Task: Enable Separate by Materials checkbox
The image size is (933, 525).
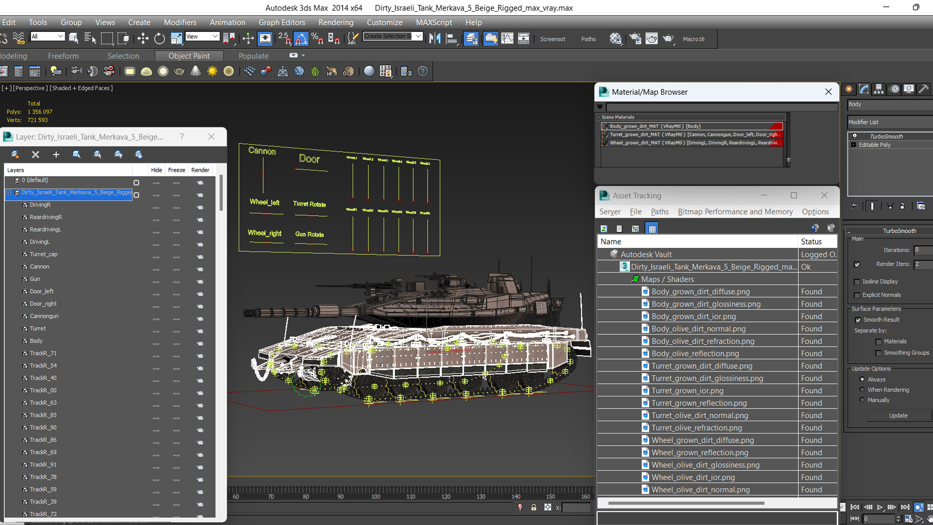Action: point(879,342)
